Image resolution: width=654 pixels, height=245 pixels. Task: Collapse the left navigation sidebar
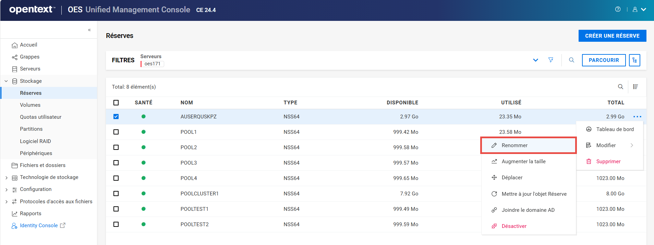coord(89,30)
